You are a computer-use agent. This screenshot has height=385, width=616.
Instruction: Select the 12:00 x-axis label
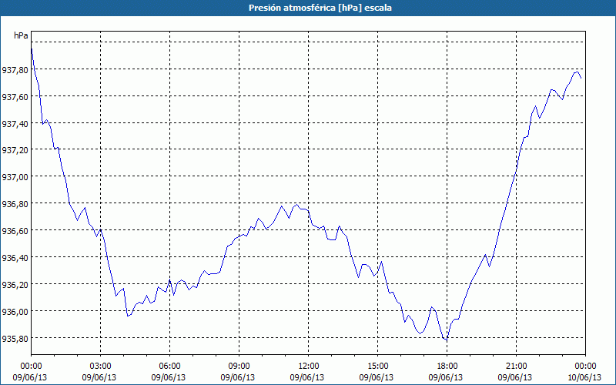(309, 367)
